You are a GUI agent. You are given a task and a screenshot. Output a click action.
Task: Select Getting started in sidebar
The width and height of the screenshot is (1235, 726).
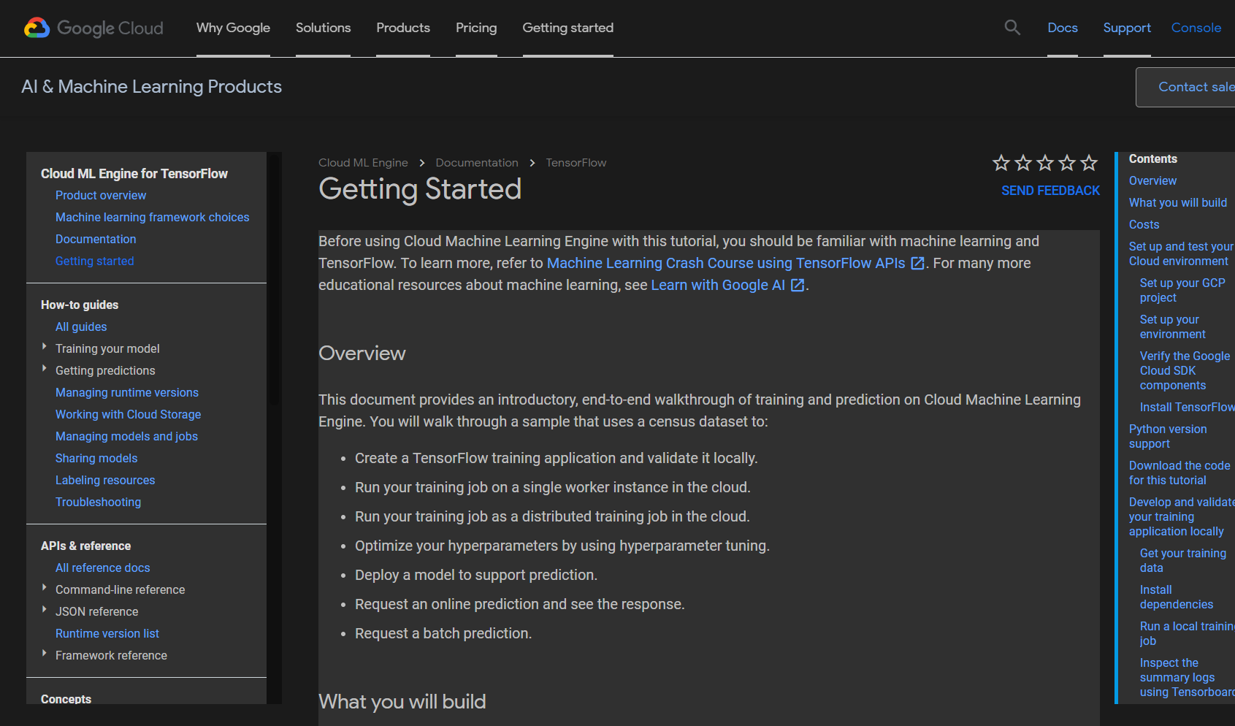(95, 261)
